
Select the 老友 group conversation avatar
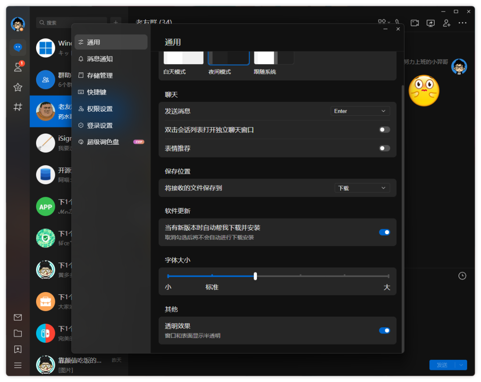[x=45, y=111]
